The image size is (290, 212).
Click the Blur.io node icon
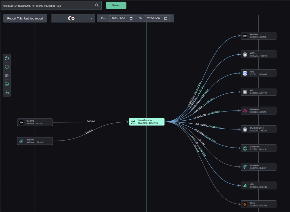point(245,204)
